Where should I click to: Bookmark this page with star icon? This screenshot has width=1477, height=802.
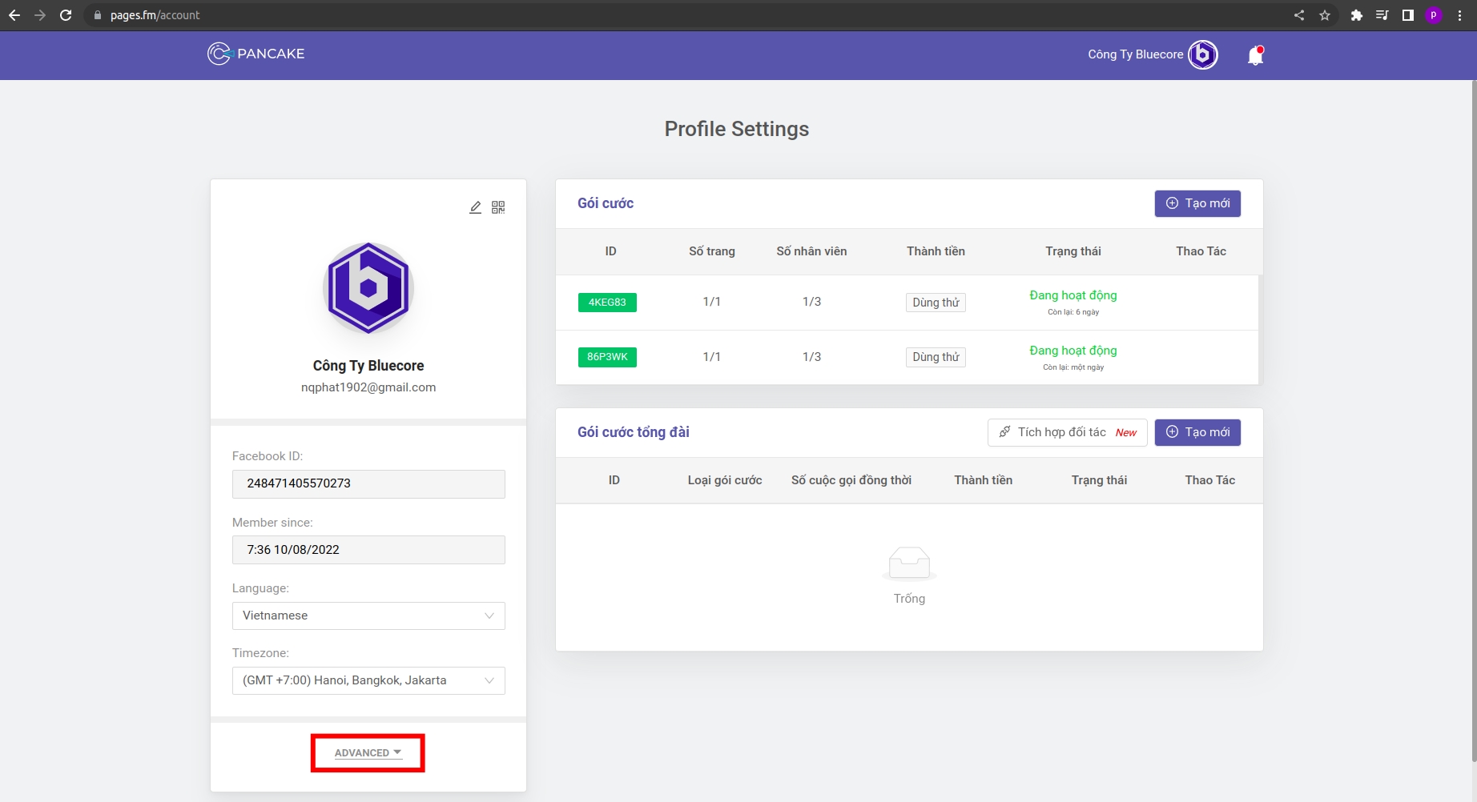[1325, 15]
